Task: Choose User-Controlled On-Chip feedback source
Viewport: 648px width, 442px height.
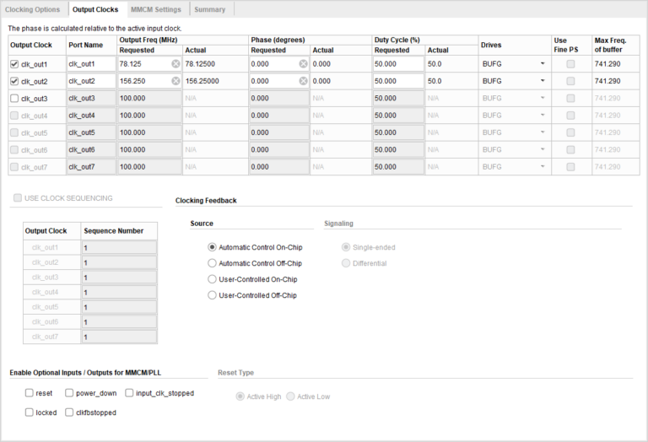Action: coord(213,279)
